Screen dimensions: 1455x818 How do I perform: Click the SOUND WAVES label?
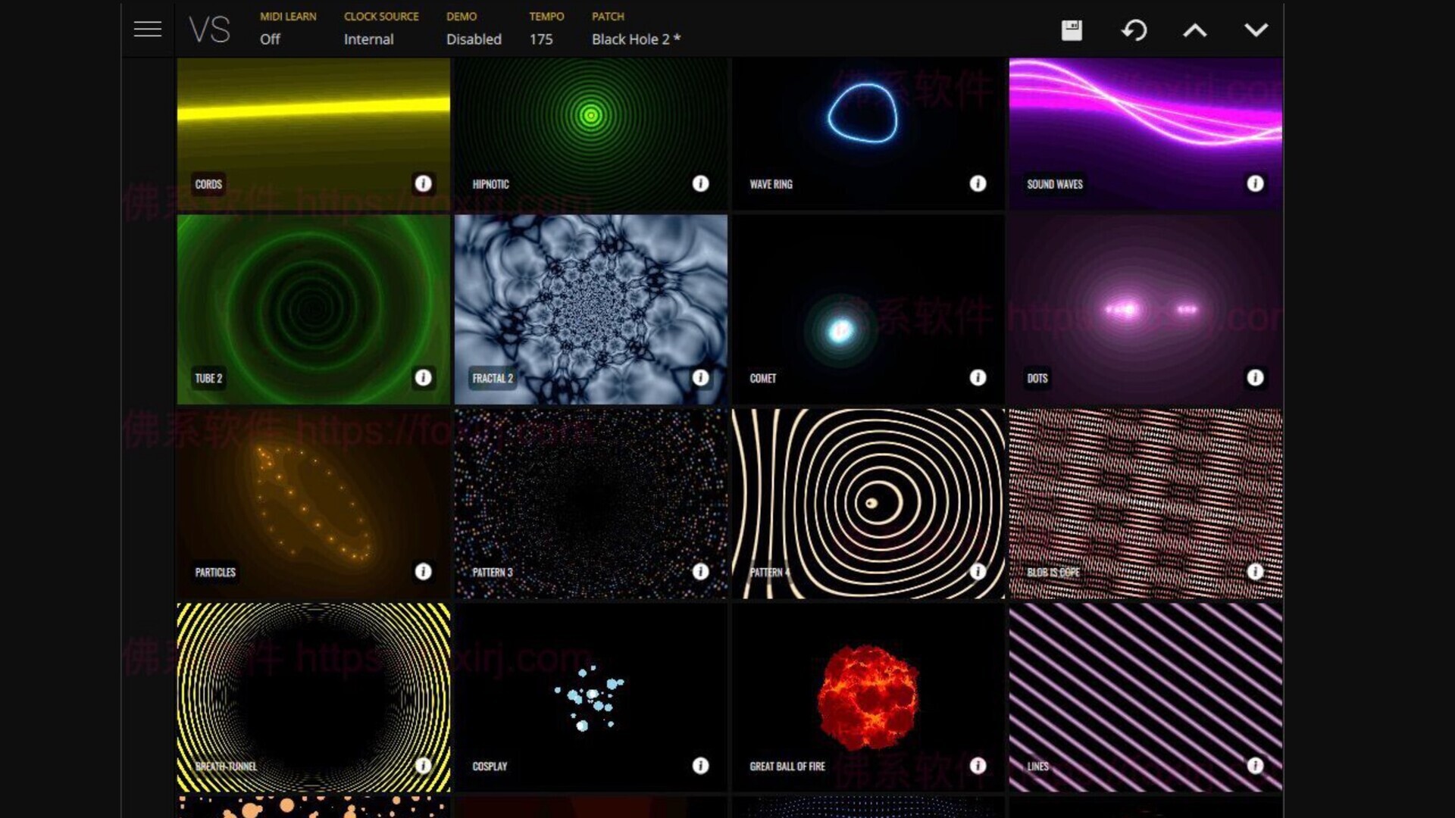pyautogui.click(x=1054, y=184)
